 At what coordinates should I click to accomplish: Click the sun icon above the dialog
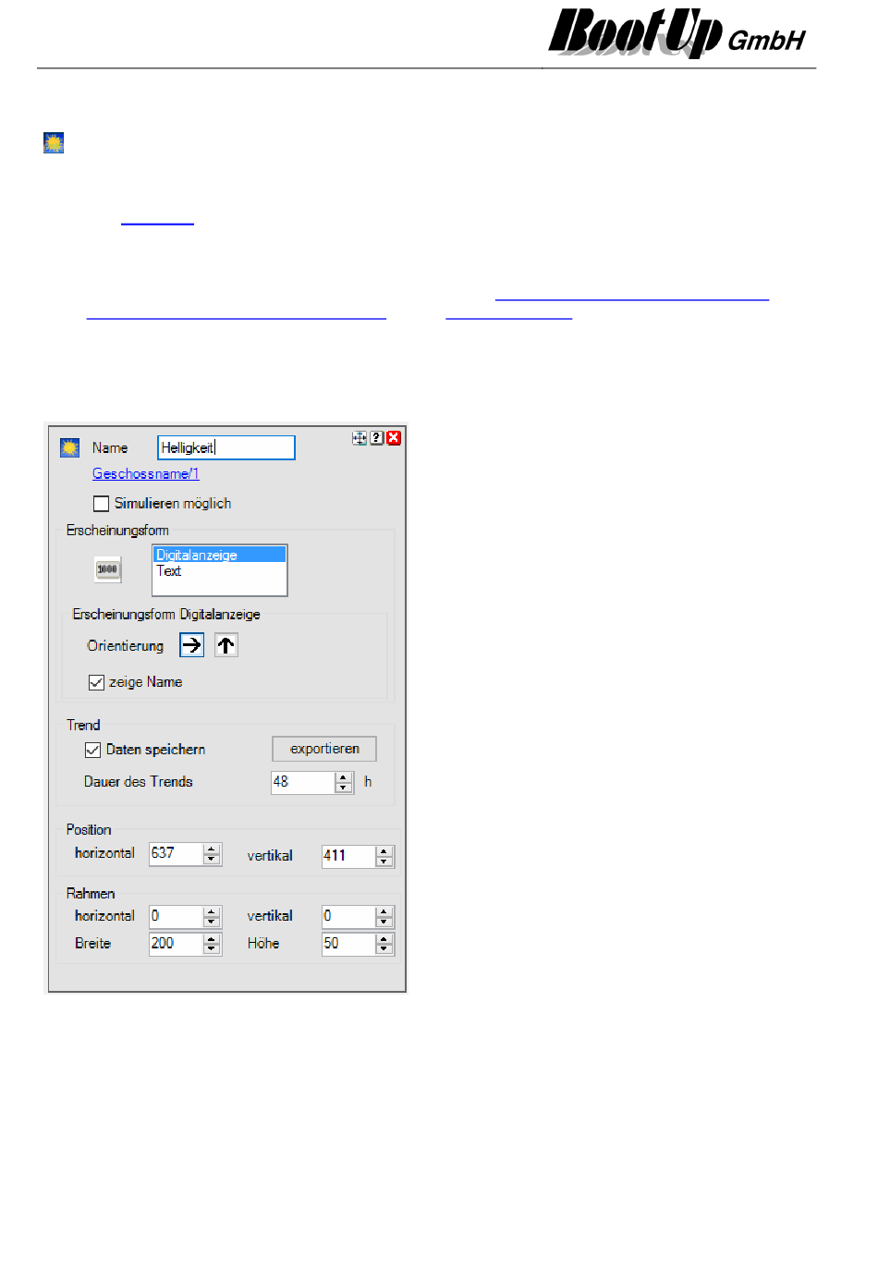tap(54, 143)
